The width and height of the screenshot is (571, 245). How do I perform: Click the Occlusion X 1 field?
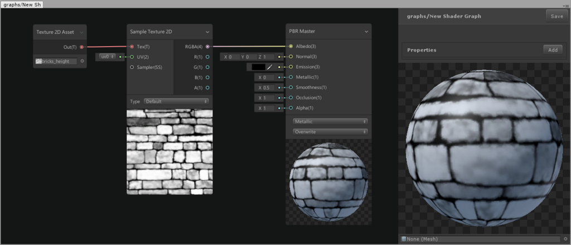269,98
